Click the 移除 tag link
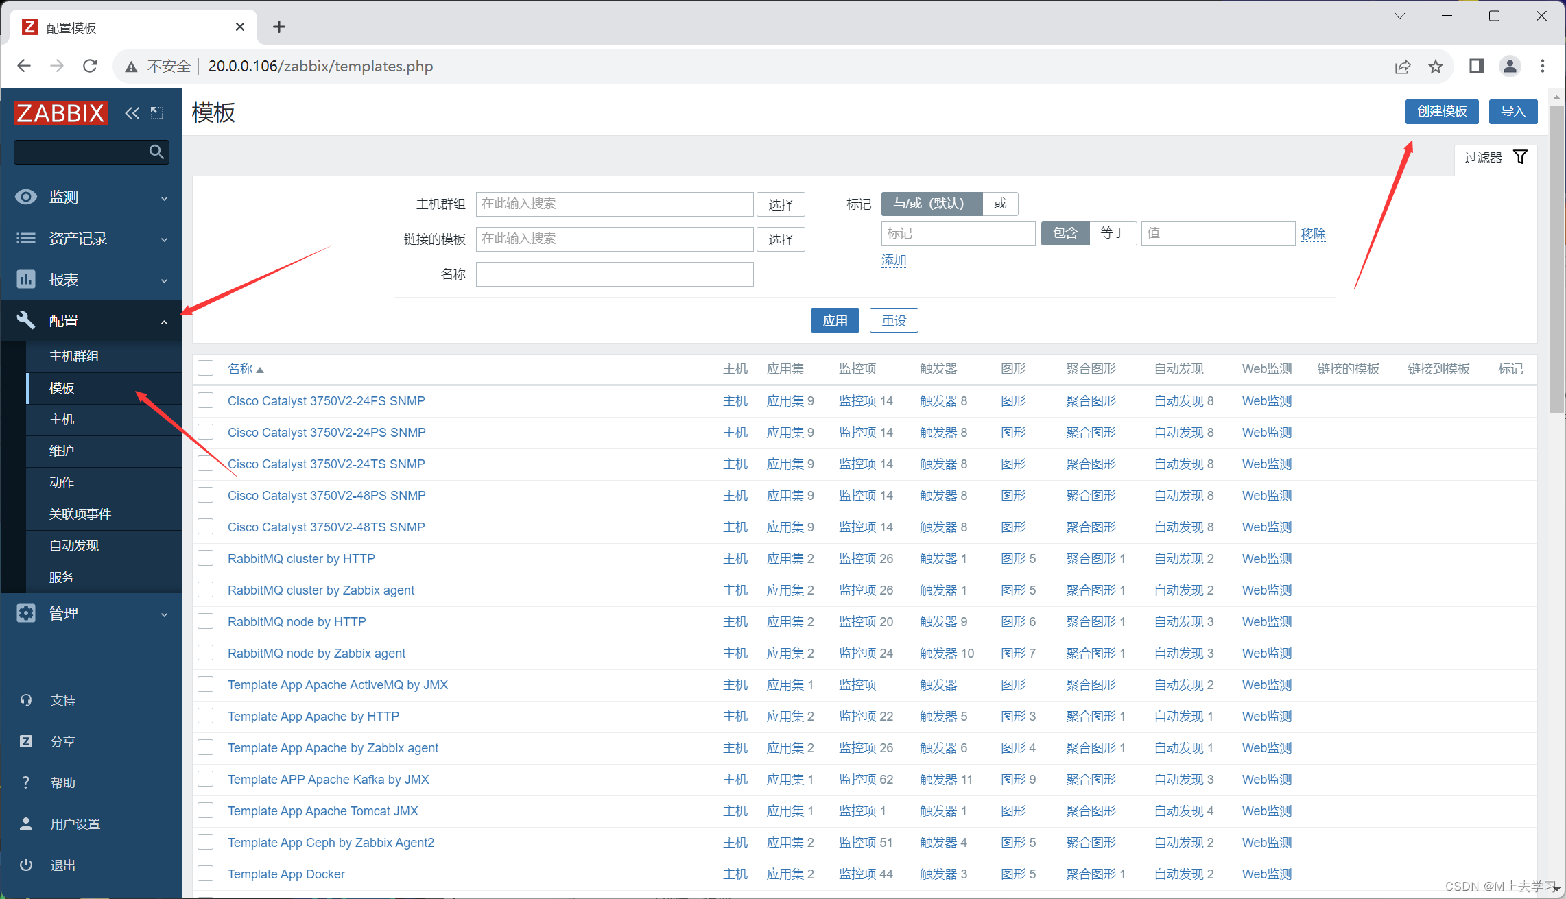Viewport: 1566px width, 899px height. point(1313,234)
